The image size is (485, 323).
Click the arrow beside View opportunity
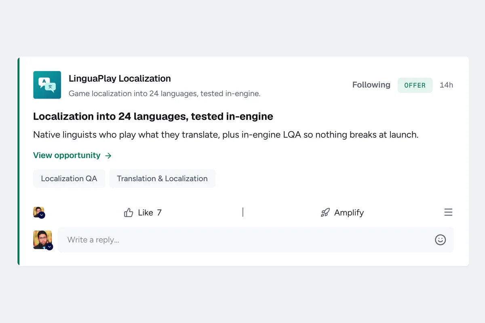108,155
